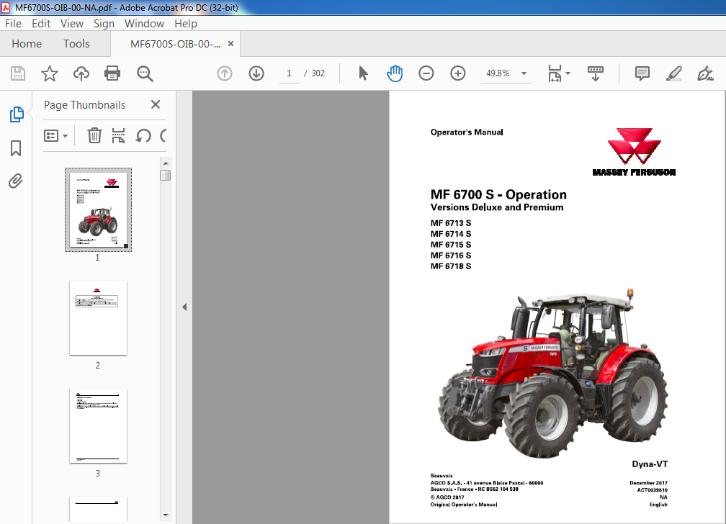Screen dimensions: 726x524
Task: Click the Fit width page display icon
Action: (555, 73)
